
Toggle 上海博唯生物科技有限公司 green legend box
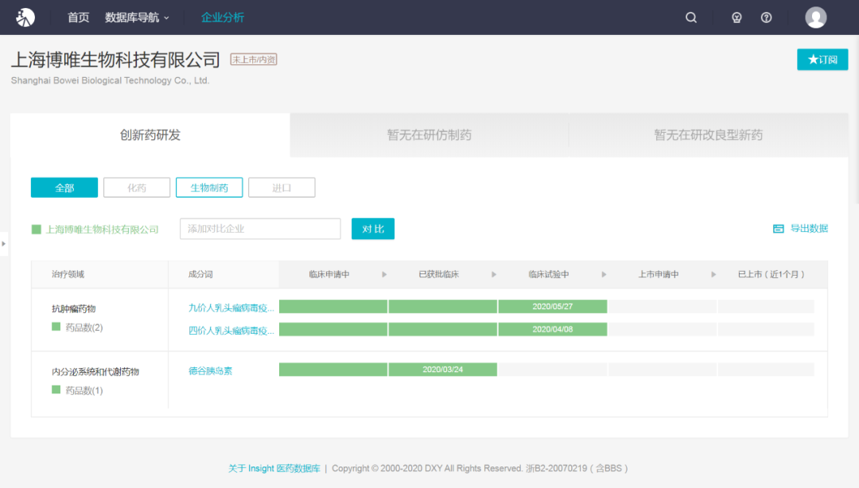(37, 230)
